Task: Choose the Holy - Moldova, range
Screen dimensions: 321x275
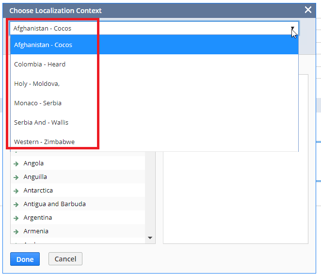Action: pyautogui.click(x=154, y=83)
